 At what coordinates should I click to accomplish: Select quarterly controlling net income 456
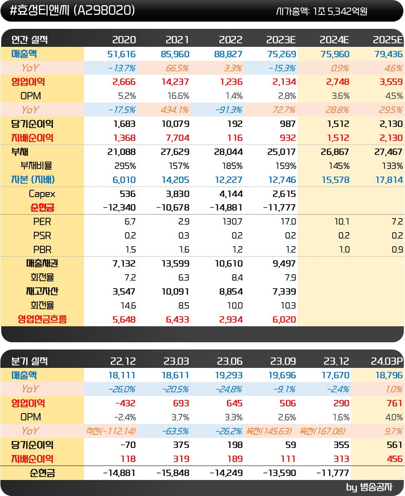[395, 459]
